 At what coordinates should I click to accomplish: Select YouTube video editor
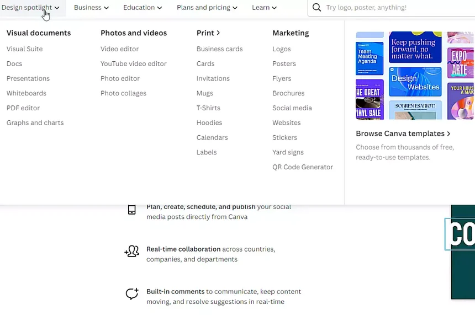(134, 63)
